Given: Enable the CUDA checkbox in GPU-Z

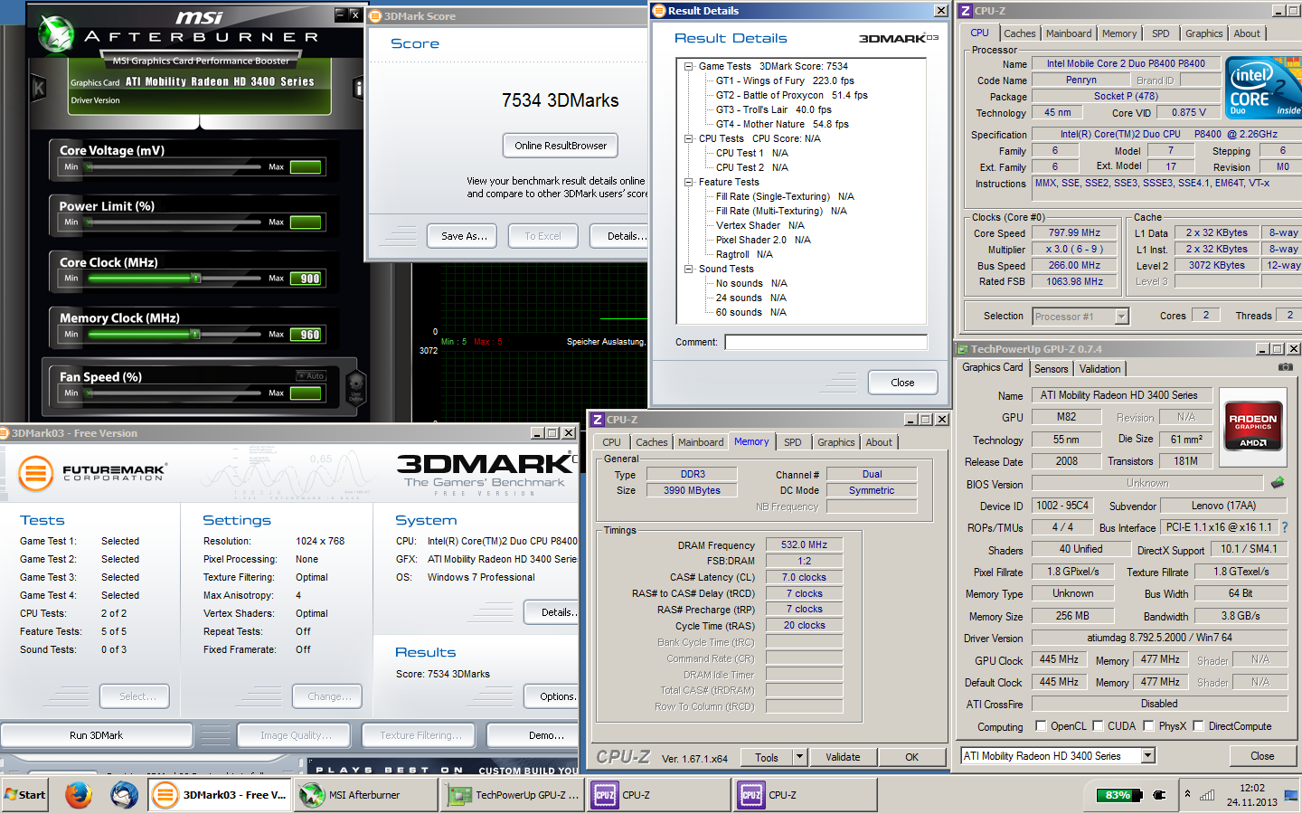Looking at the screenshot, I should tap(1098, 725).
